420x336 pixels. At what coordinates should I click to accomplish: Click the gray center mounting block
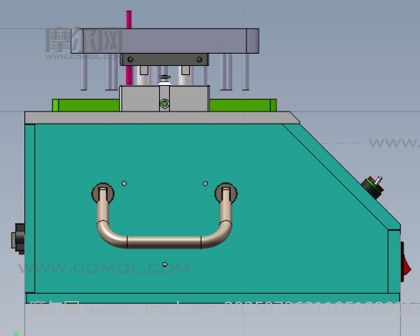point(164,98)
